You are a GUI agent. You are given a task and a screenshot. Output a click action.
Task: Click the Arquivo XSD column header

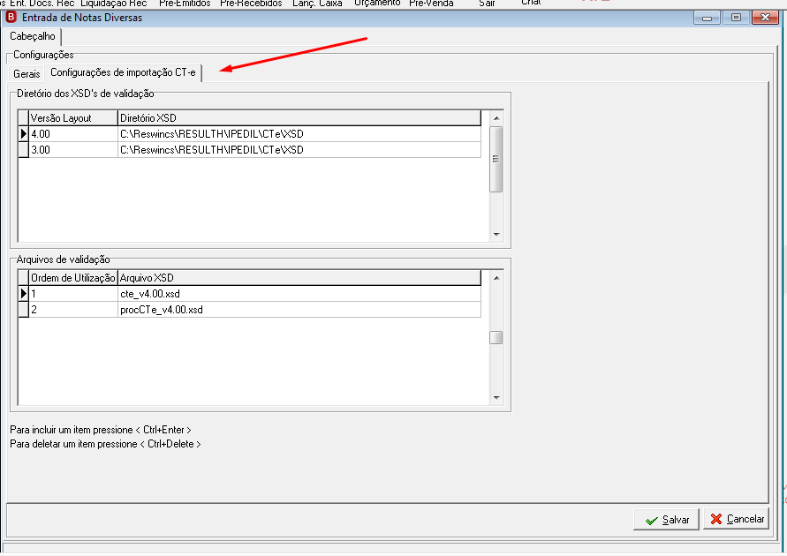[x=299, y=278]
